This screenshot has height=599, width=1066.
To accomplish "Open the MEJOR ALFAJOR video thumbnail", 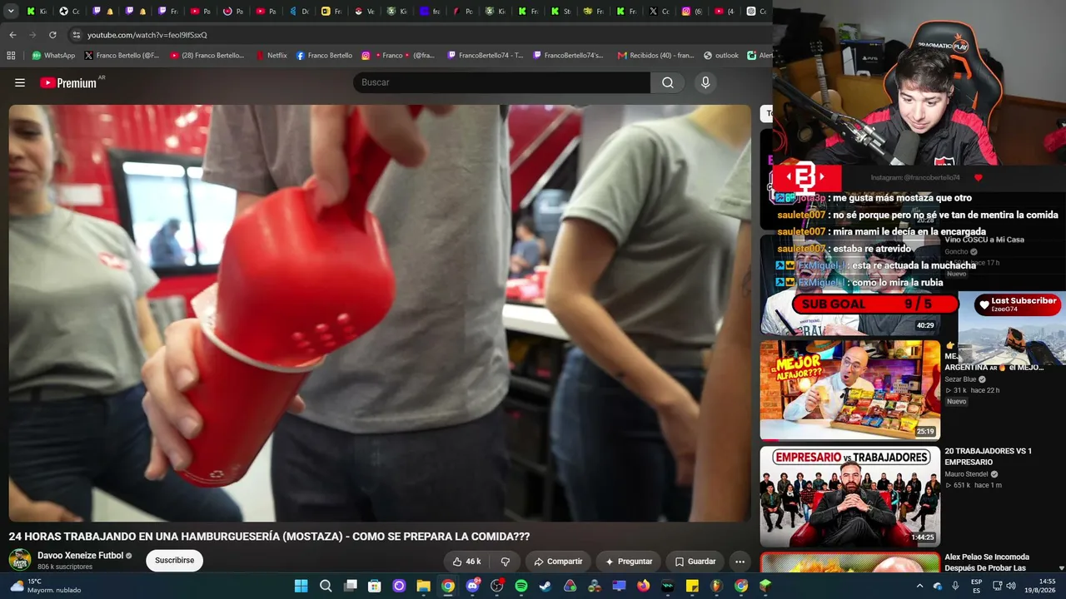I will click(x=850, y=389).
